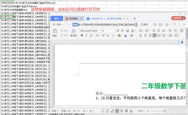
Task: Toggle character shading icon
Action: pyautogui.click(x=132, y=36)
